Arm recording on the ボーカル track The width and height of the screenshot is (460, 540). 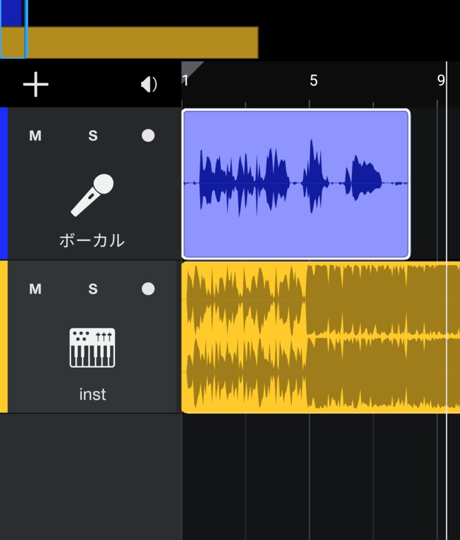tap(148, 136)
